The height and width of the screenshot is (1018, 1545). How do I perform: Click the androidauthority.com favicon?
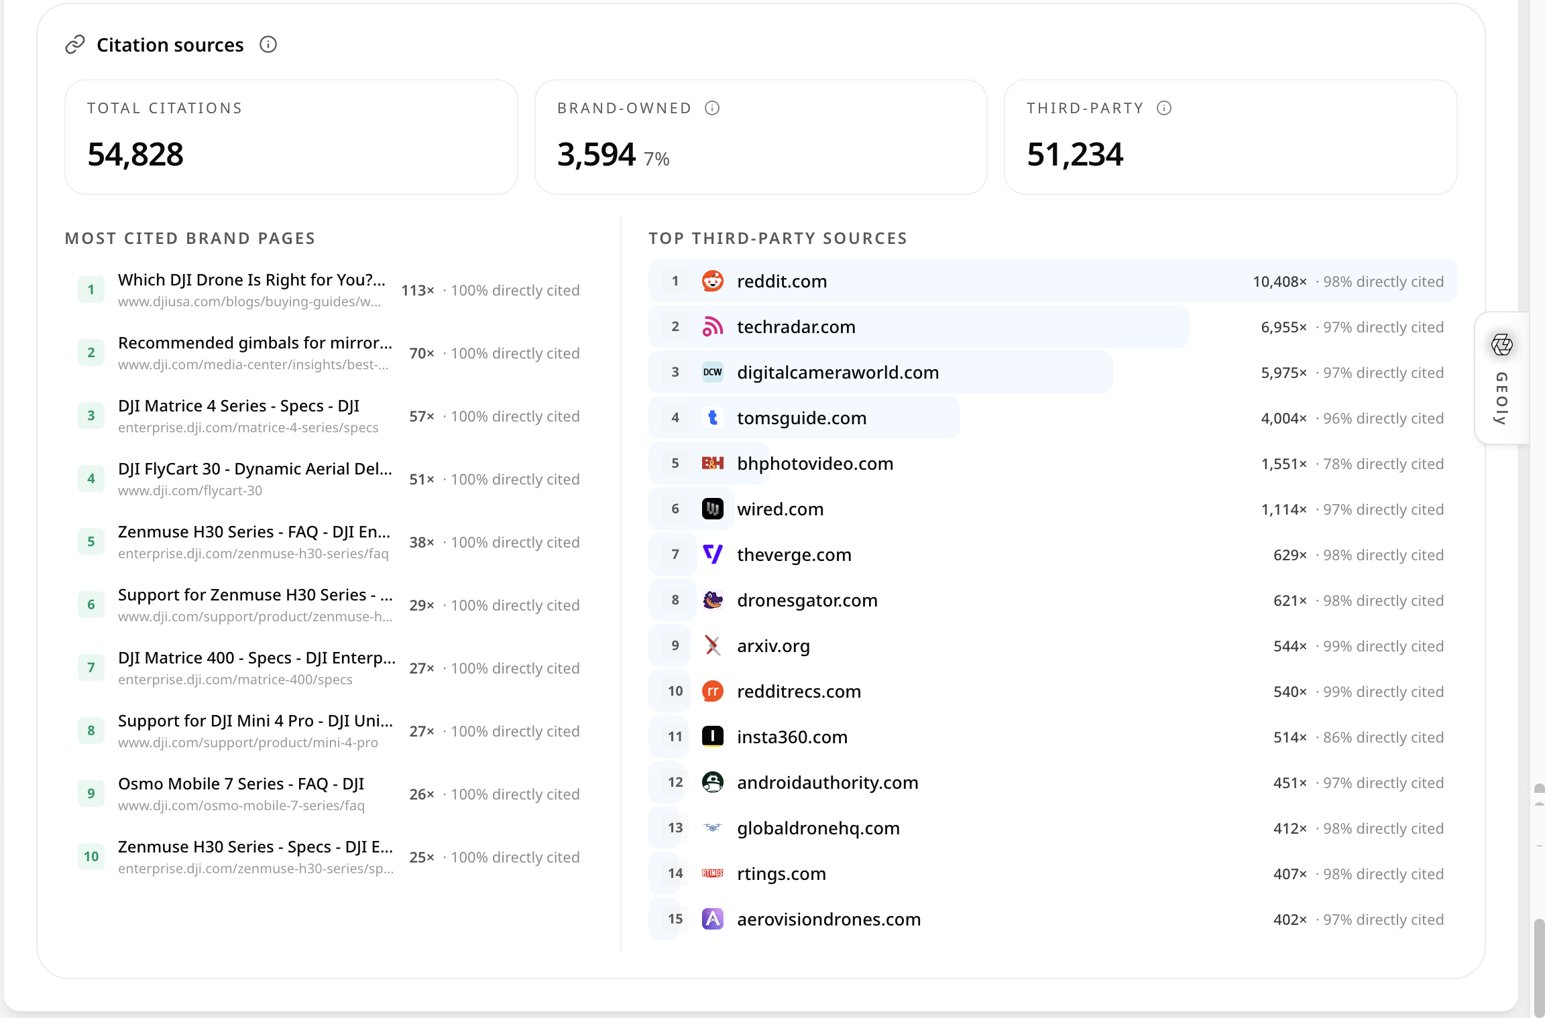712,783
